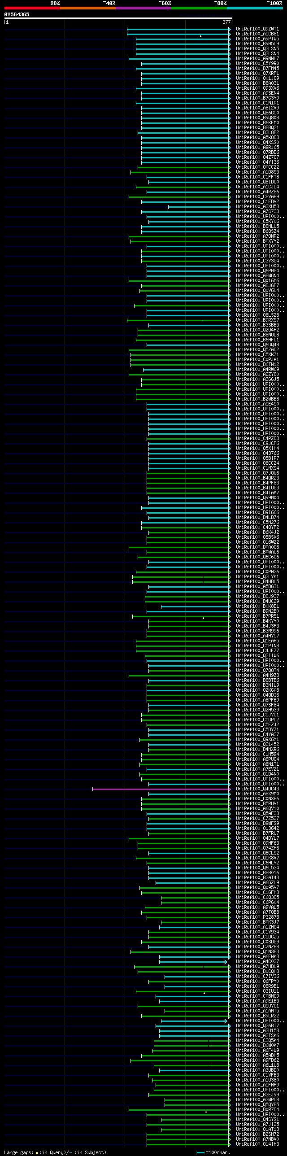Click the UniRef100_Q4DC43 label
This screenshot has width=287, height=1156.
257,790
